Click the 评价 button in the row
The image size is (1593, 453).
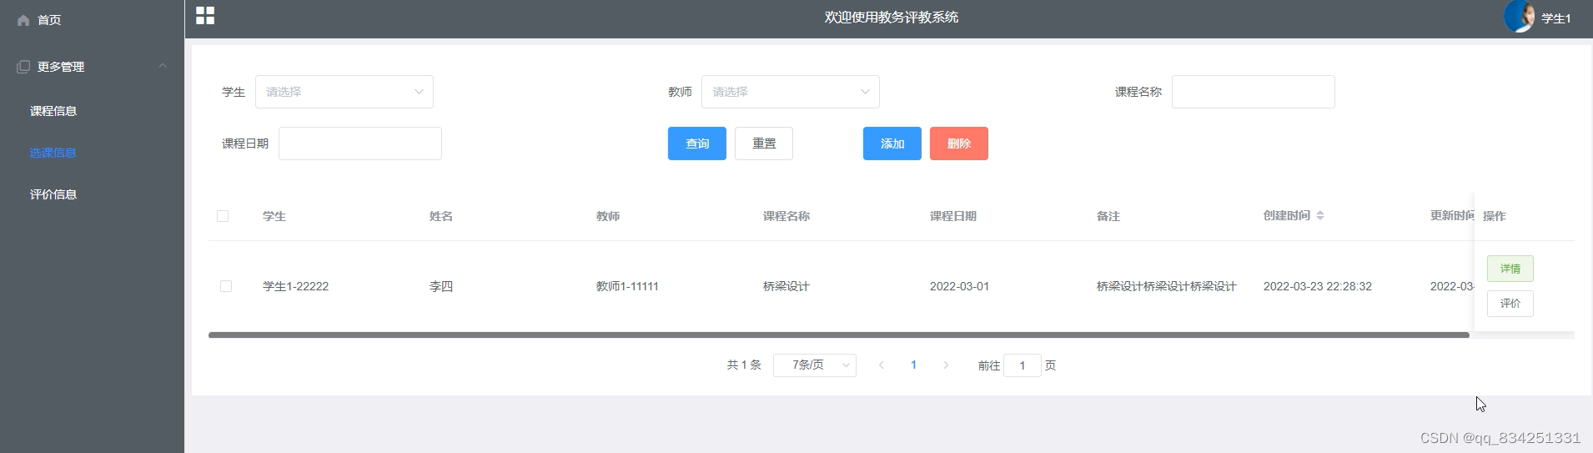(1510, 304)
